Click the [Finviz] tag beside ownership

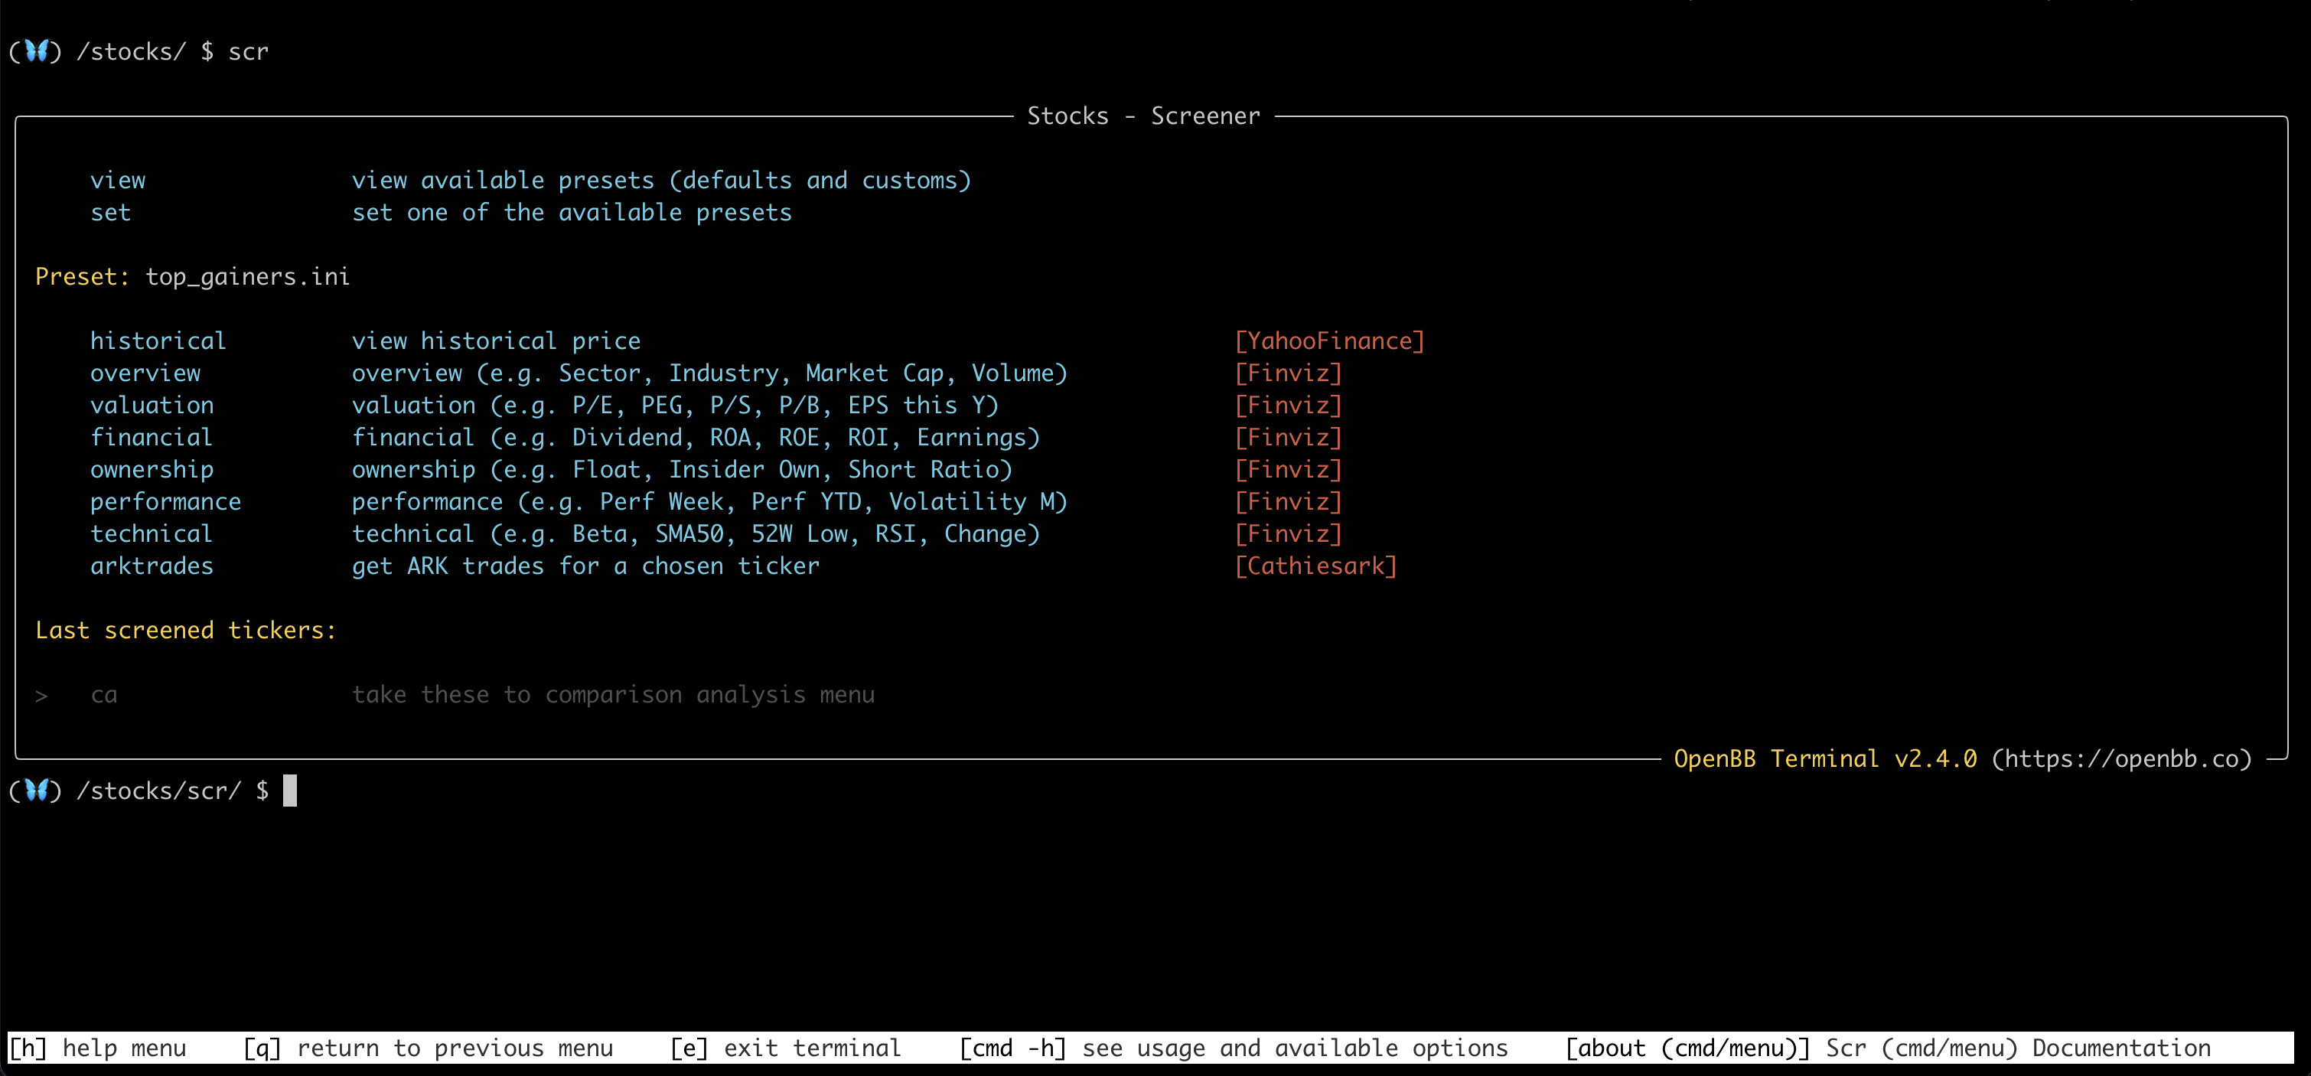[x=1289, y=469]
